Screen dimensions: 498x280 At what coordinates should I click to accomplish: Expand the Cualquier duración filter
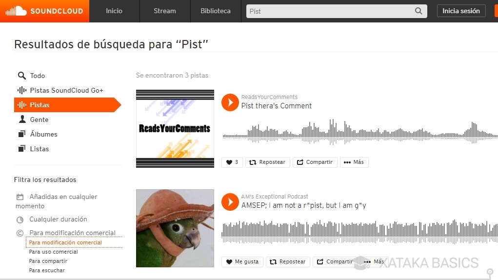point(52,220)
